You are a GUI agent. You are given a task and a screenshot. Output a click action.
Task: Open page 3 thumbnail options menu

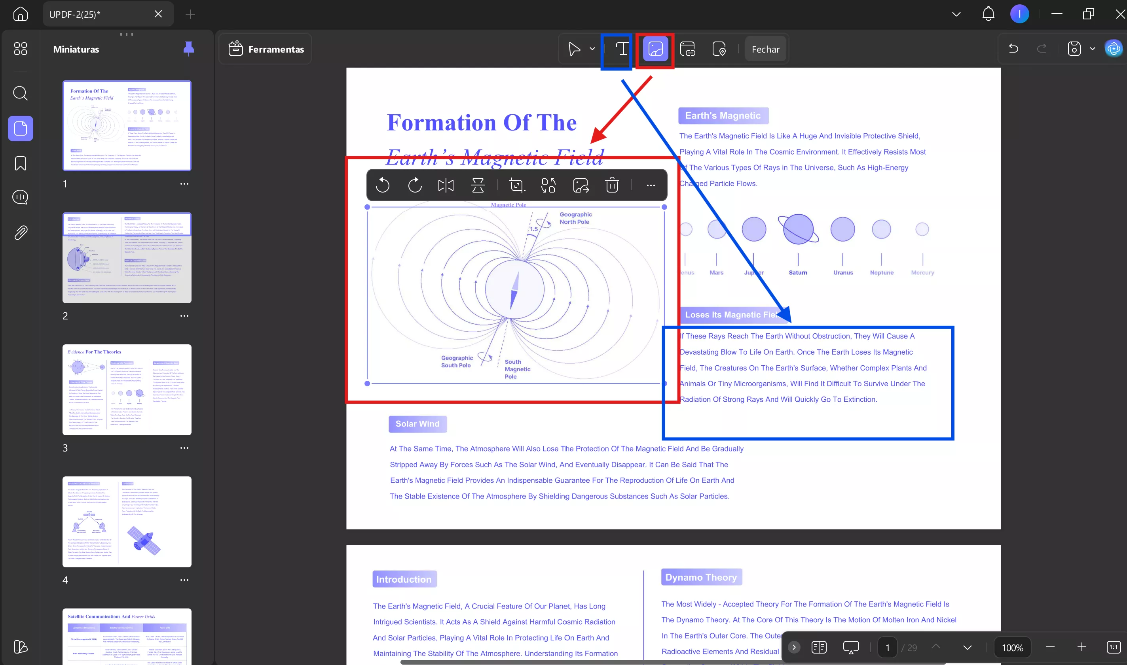[x=184, y=448]
